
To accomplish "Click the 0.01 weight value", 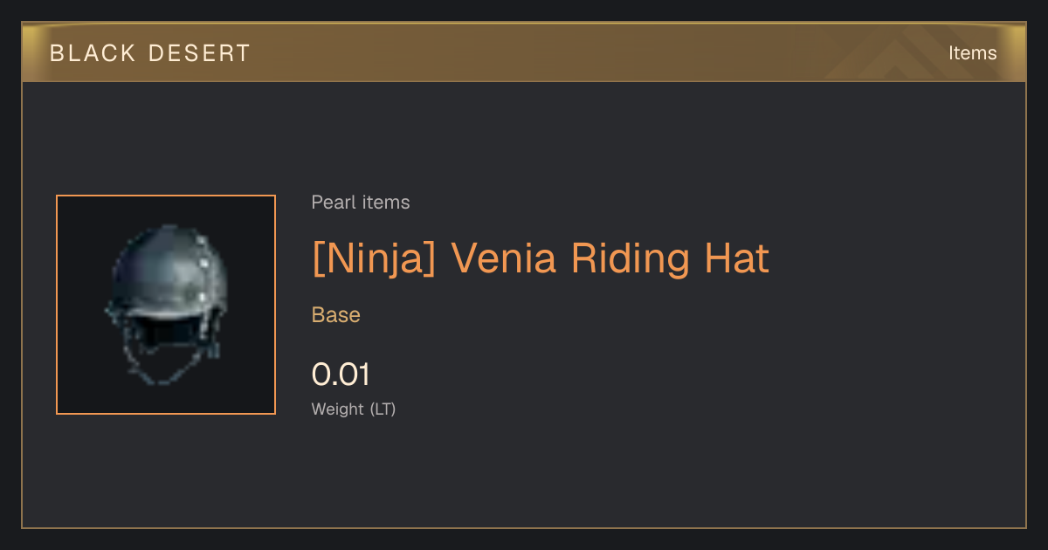I will coord(341,375).
